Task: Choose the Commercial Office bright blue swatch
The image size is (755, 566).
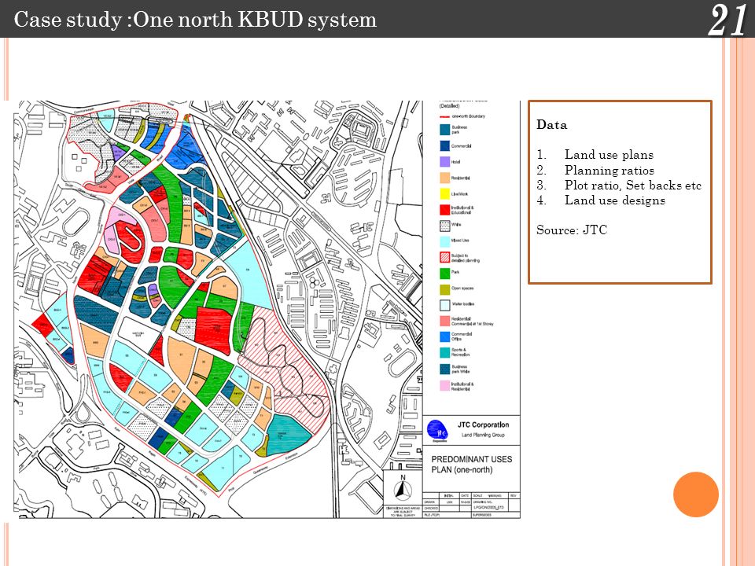Action: tap(444, 336)
